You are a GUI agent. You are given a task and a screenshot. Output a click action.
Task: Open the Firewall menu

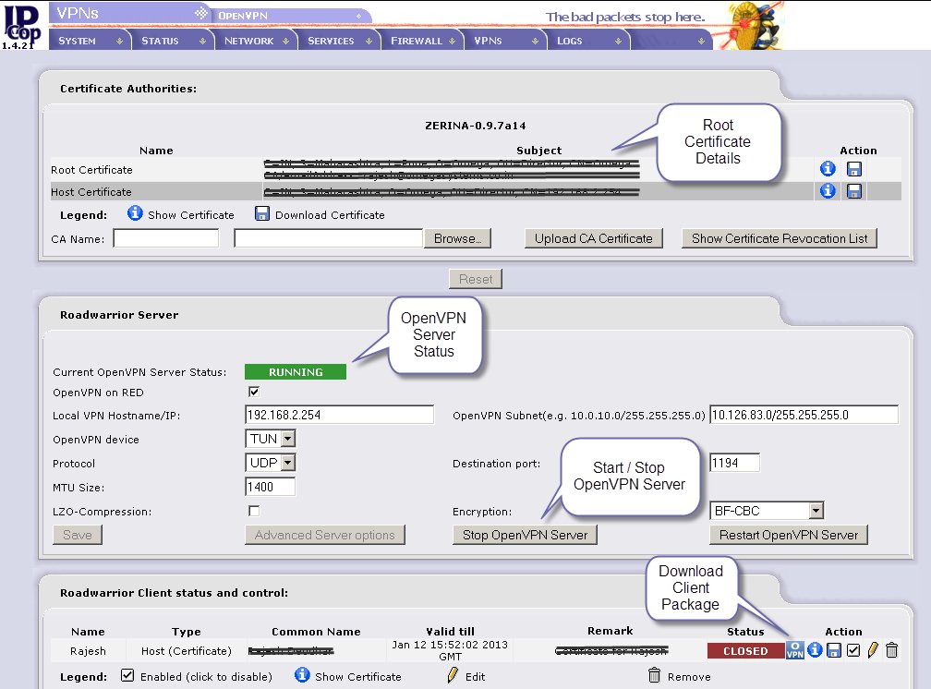422,41
